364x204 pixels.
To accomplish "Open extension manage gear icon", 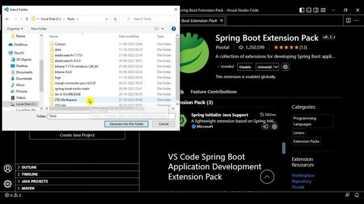I will [x=286, y=67].
